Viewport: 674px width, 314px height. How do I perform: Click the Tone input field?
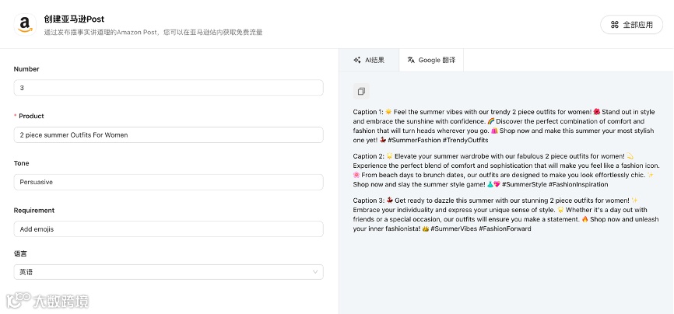pyautogui.click(x=168, y=182)
